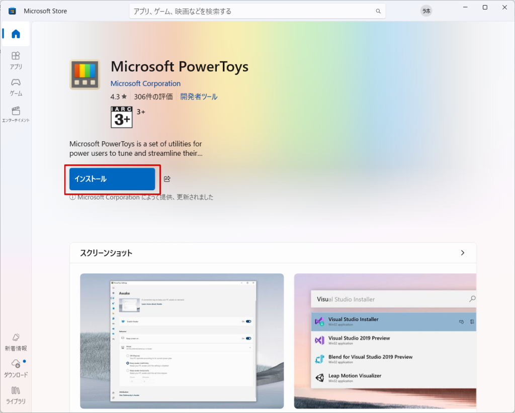Open the user profile avatar ラボ

426,11
